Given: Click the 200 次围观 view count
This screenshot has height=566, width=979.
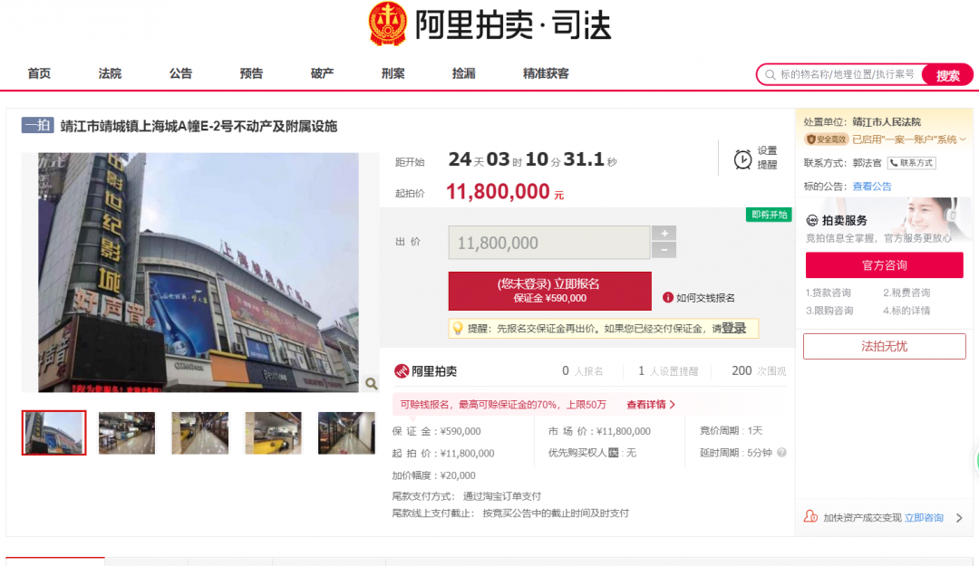Looking at the screenshot, I should [759, 371].
